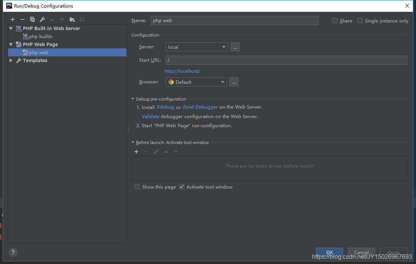Open Edit Templates wrench icon in toolbar
This screenshot has width=416, height=264.
pyautogui.click(x=42, y=19)
